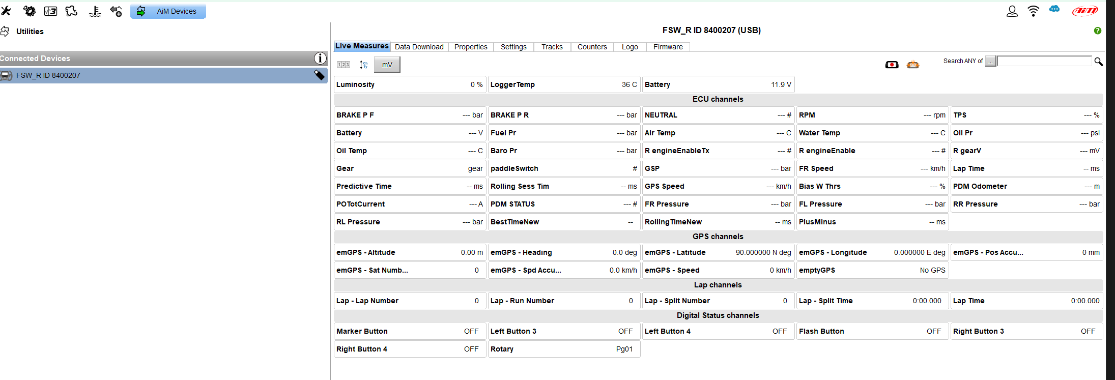Open configurations via the gears icon
Viewport: 1115px width, 380px height.
[30, 11]
